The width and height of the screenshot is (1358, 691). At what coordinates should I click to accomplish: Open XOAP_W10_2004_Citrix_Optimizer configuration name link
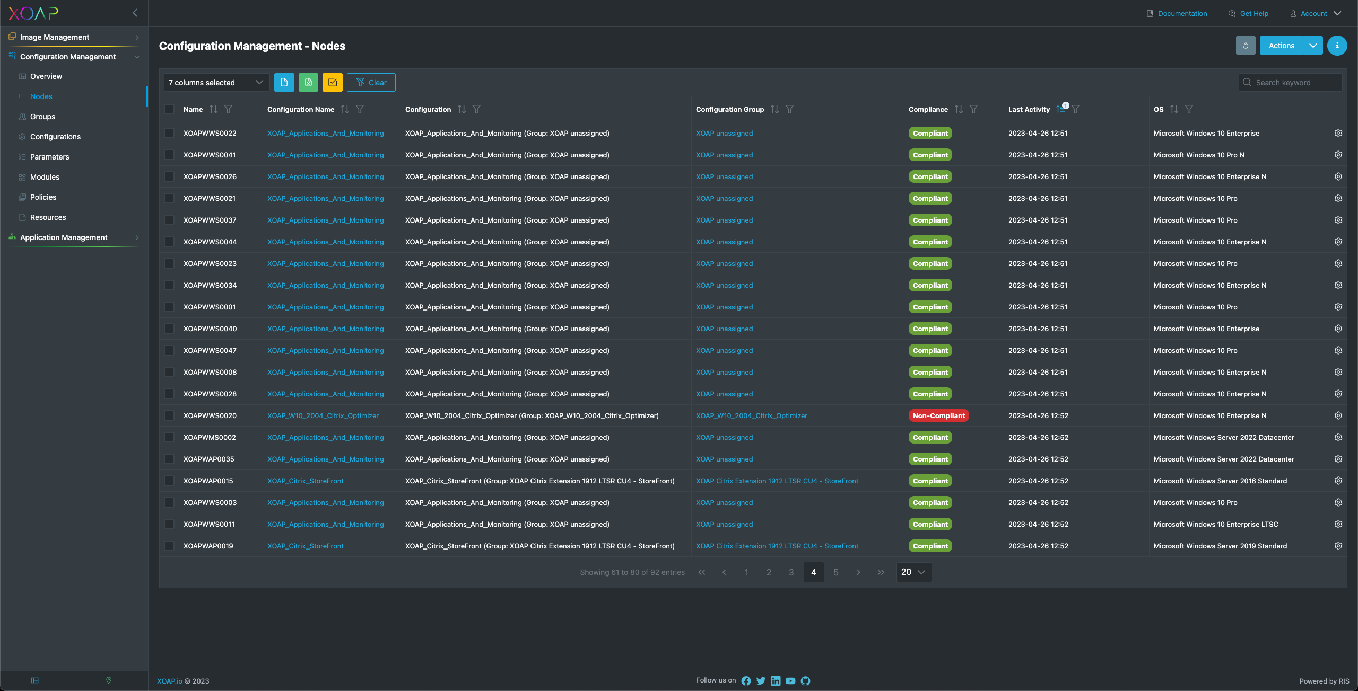pos(323,415)
